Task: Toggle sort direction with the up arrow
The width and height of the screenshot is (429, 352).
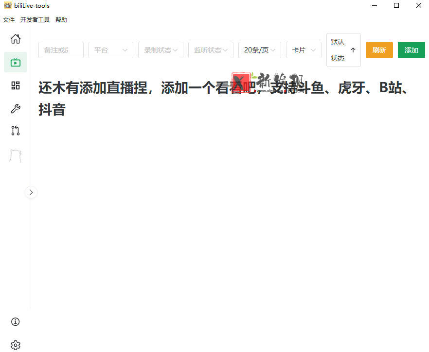Action: point(353,50)
